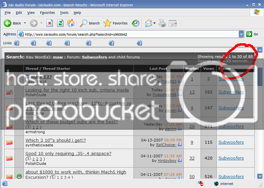Click the privacy report eye icon in status bar

[x=200, y=183]
